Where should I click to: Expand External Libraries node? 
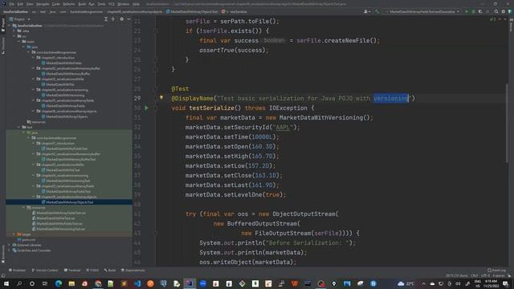tap(9, 245)
